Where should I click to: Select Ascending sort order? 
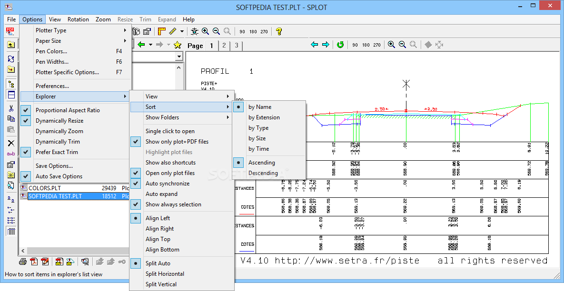(269, 163)
